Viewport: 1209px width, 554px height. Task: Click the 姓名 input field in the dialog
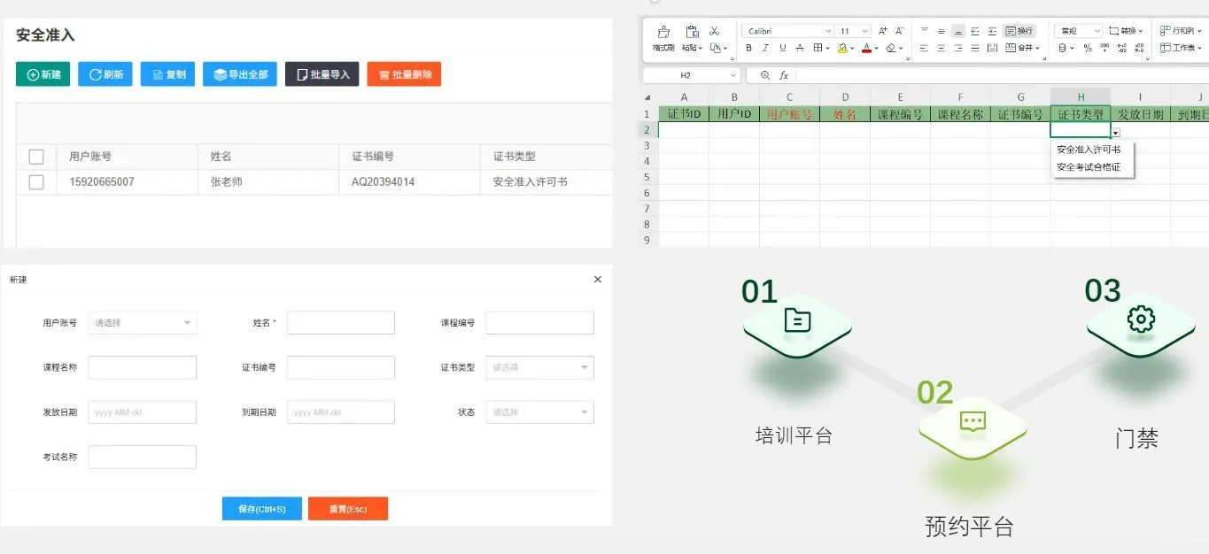pyautogui.click(x=340, y=322)
